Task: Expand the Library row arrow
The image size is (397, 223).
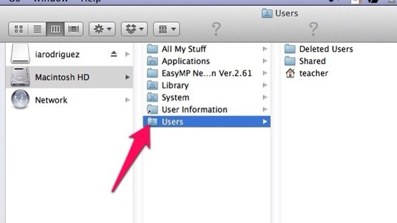Action: tap(265, 85)
